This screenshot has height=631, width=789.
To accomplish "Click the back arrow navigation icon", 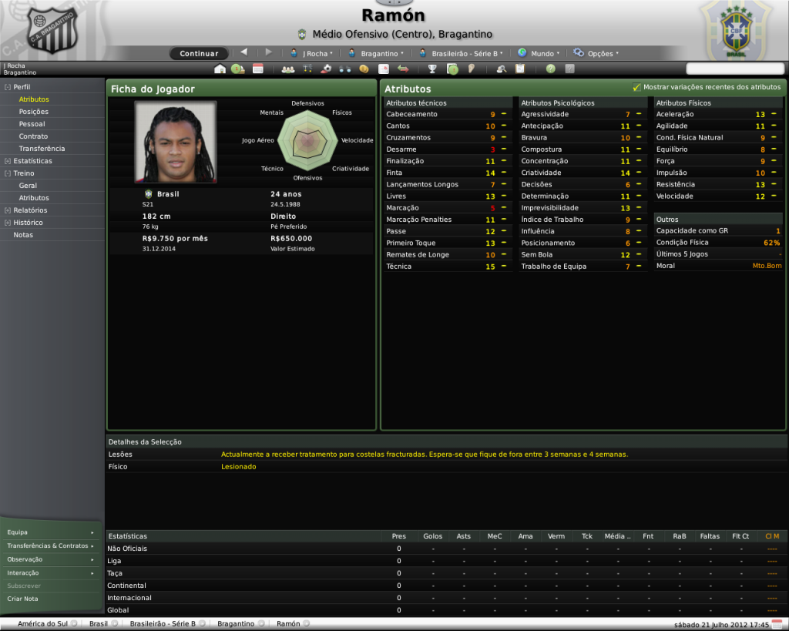I will tap(244, 52).
